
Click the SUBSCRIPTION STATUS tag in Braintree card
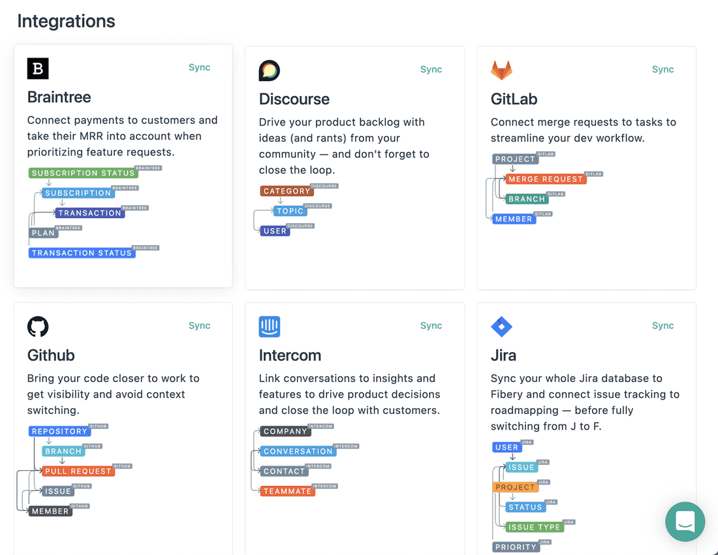(x=83, y=172)
